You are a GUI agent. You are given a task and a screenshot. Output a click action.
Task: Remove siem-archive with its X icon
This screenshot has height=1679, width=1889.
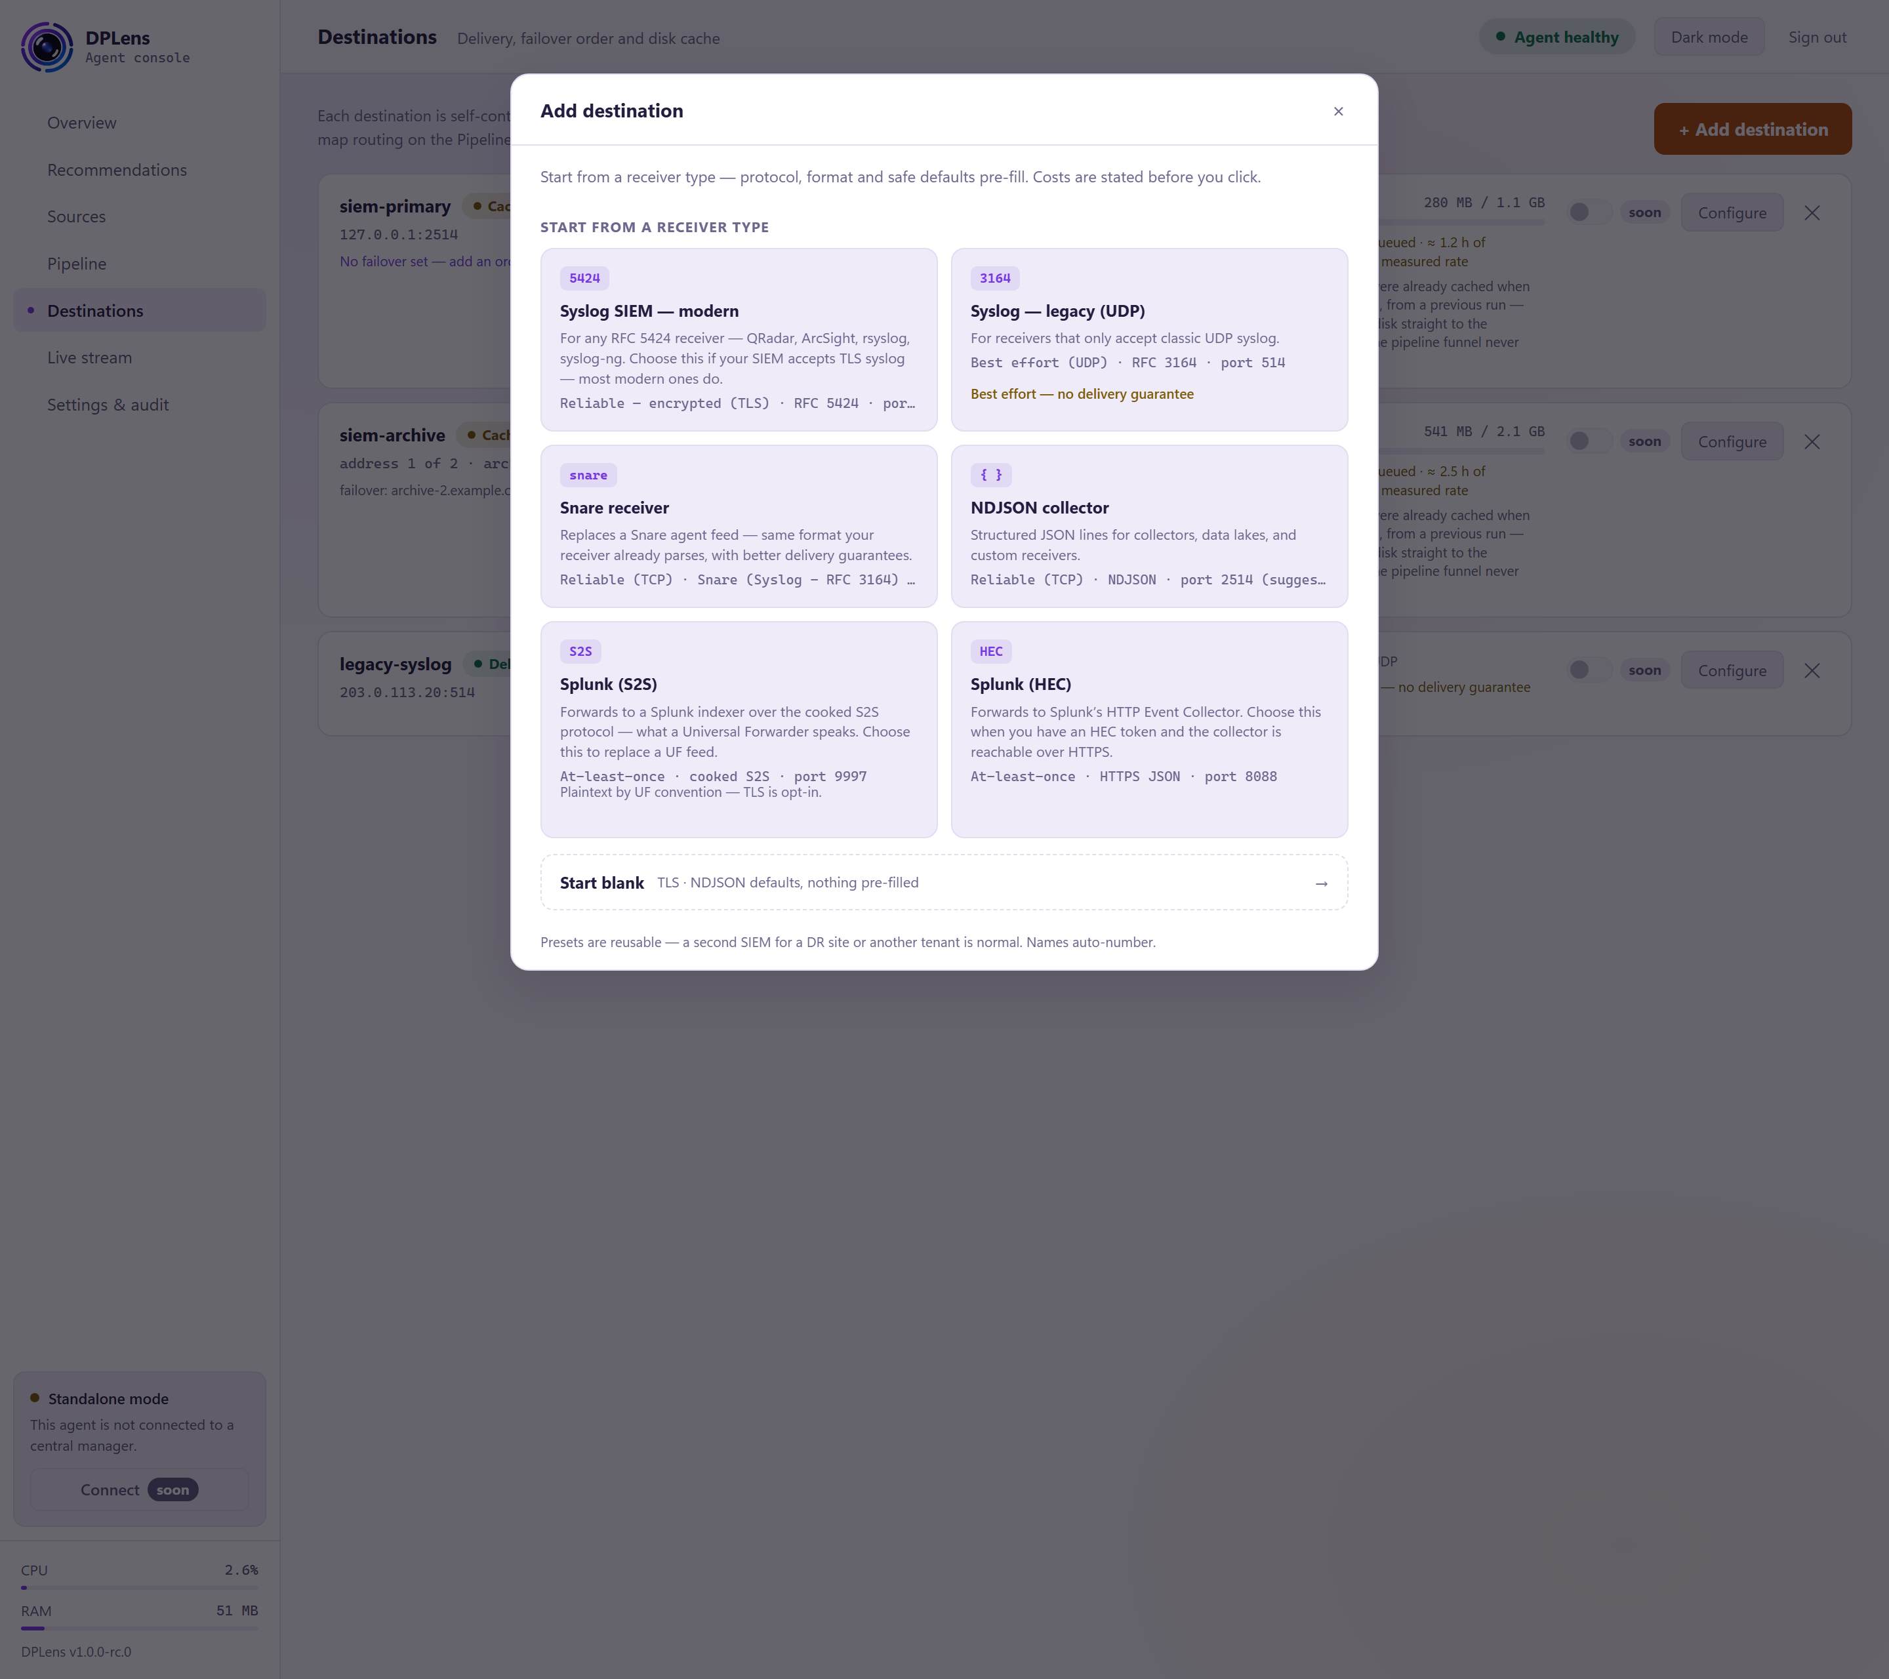click(x=1812, y=441)
